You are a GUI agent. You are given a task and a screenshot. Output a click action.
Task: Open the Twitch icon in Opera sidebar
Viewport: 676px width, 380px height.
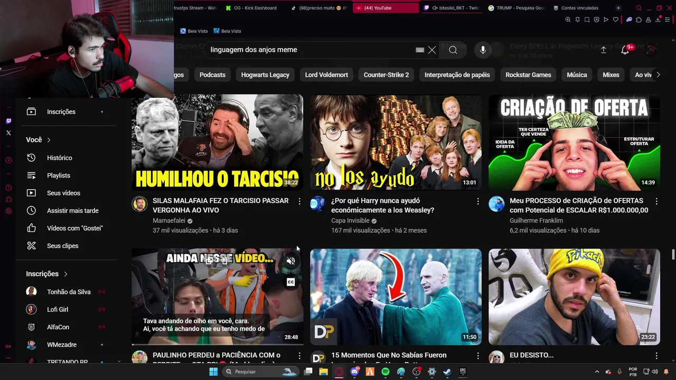[8, 121]
